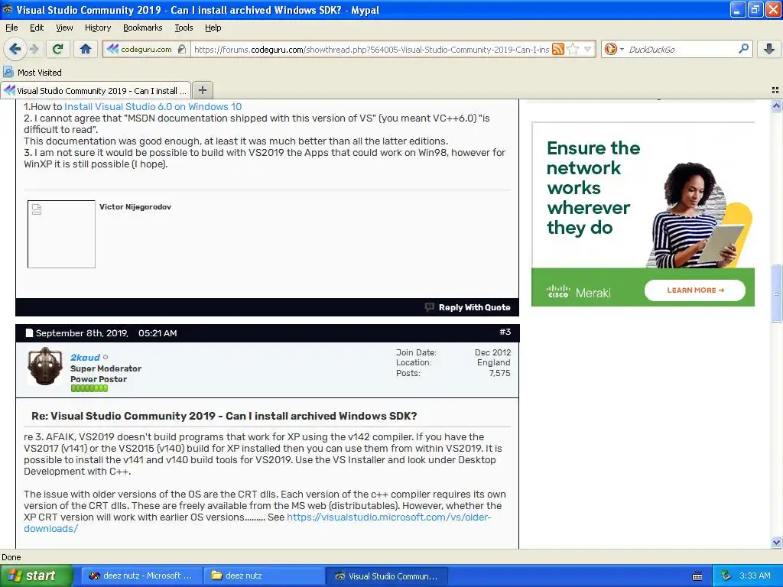Open 2kaud's user profile link

tap(85, 358)
